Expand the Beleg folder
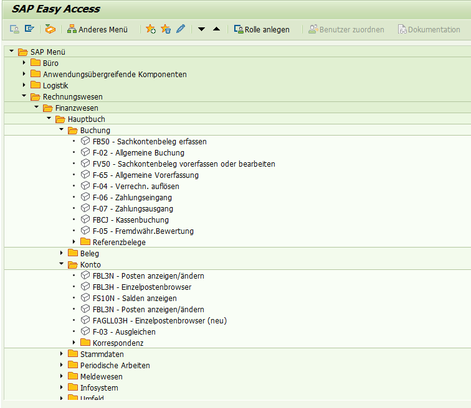This screenshot has height=408, width=471. pyautogui.click(x=61, y=253)
